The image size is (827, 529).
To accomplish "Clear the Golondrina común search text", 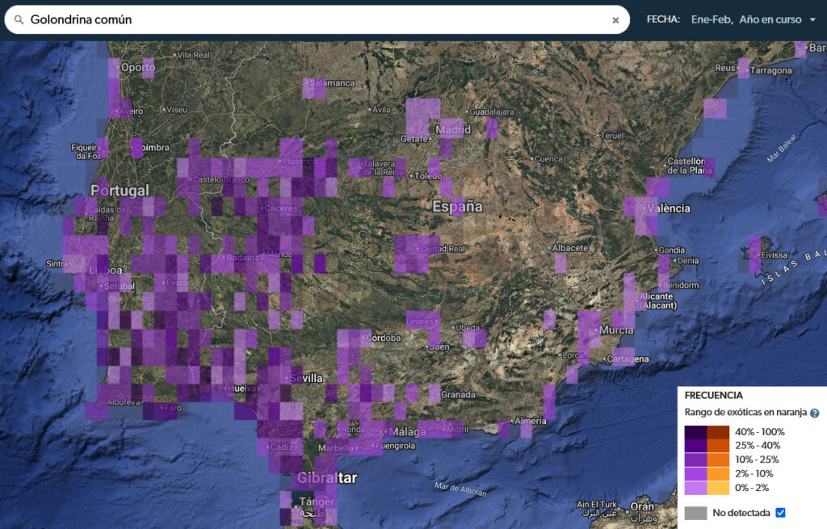I will 615,20.
